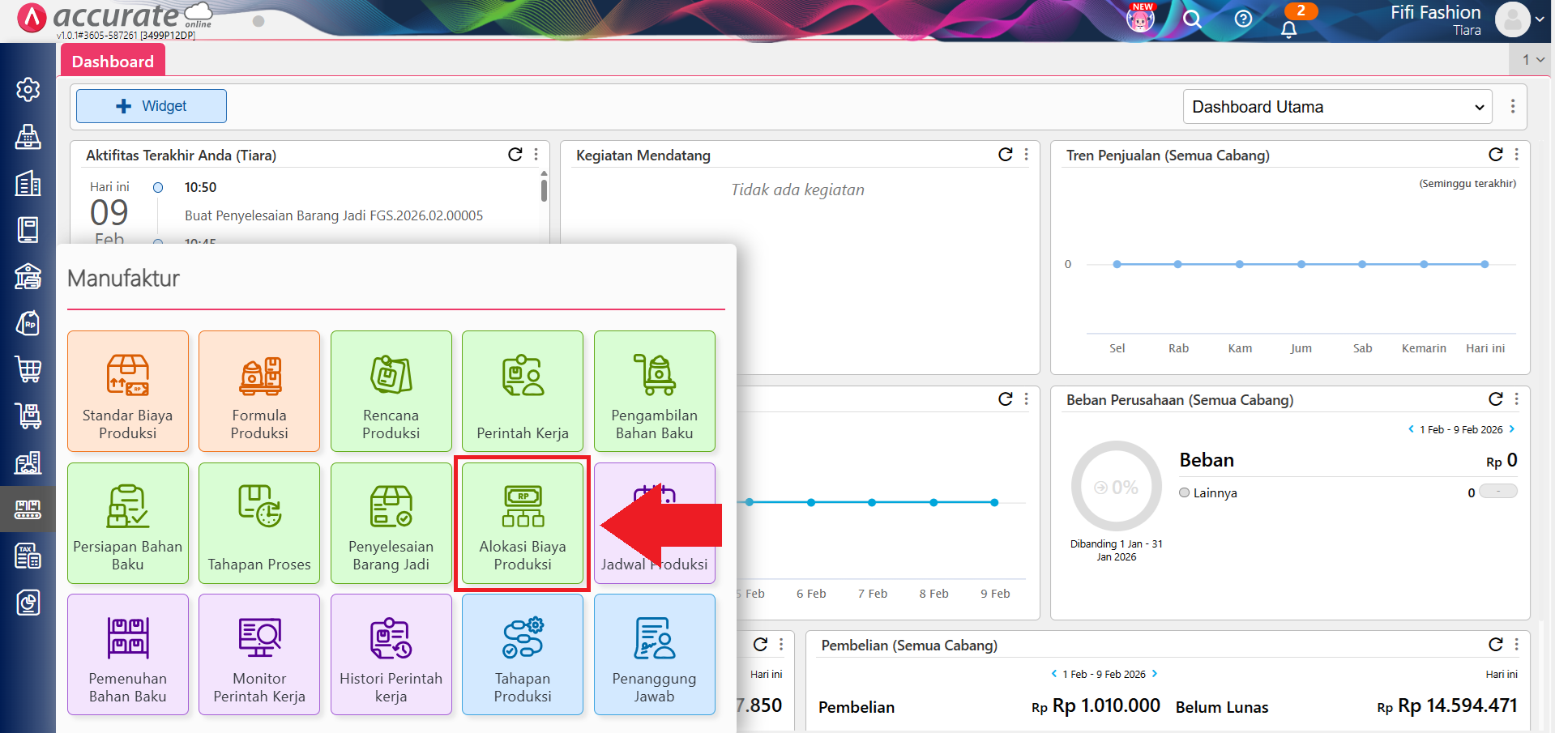Launch Monitor Perintah Kerja
Screen dimensions: 1555x733
[x=259, y=654]
